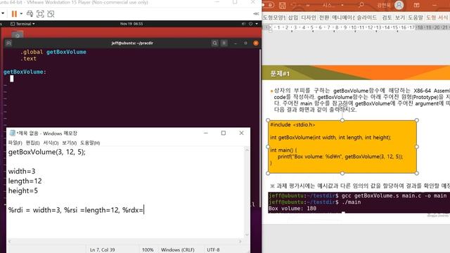Open the 검토 ribbon tab in PowerPoint
450x253 pixels.
point(387,18)
